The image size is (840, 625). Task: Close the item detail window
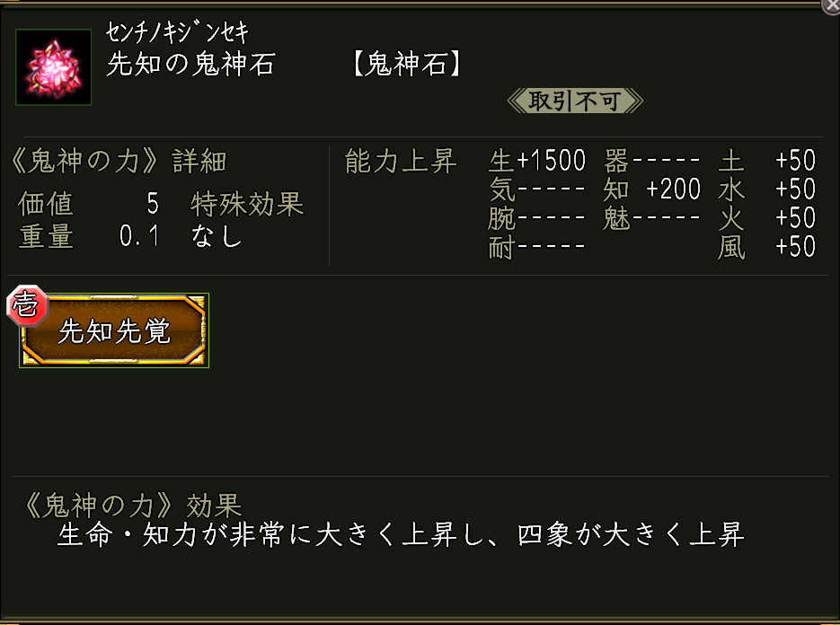coord(831,5)
